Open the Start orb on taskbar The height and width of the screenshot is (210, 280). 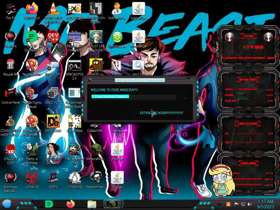pos(7,204)
